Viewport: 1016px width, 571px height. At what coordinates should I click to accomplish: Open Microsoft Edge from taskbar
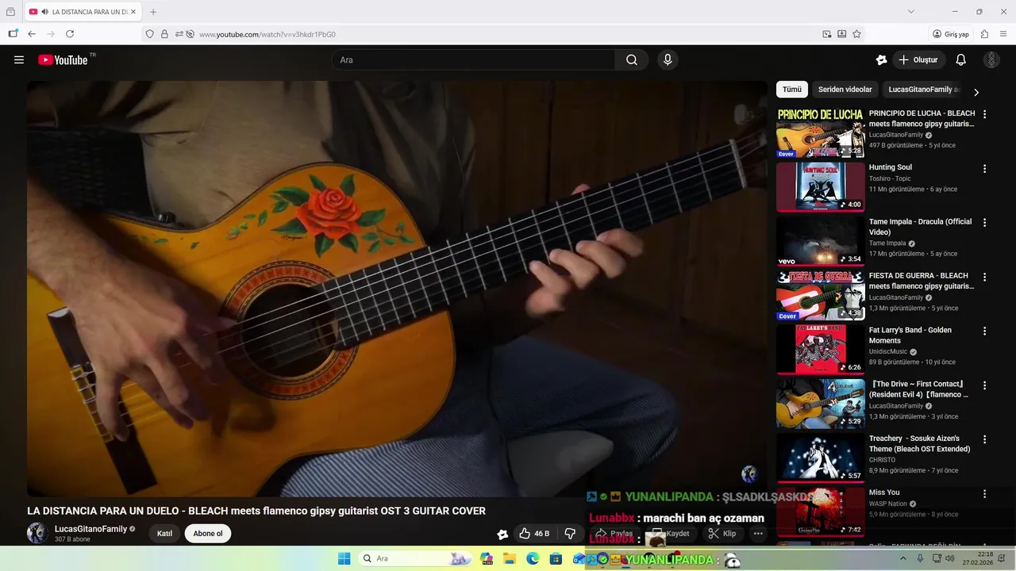533,559
